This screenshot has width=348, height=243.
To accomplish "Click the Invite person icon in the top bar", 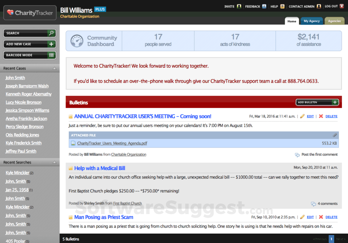I will 239,6.
